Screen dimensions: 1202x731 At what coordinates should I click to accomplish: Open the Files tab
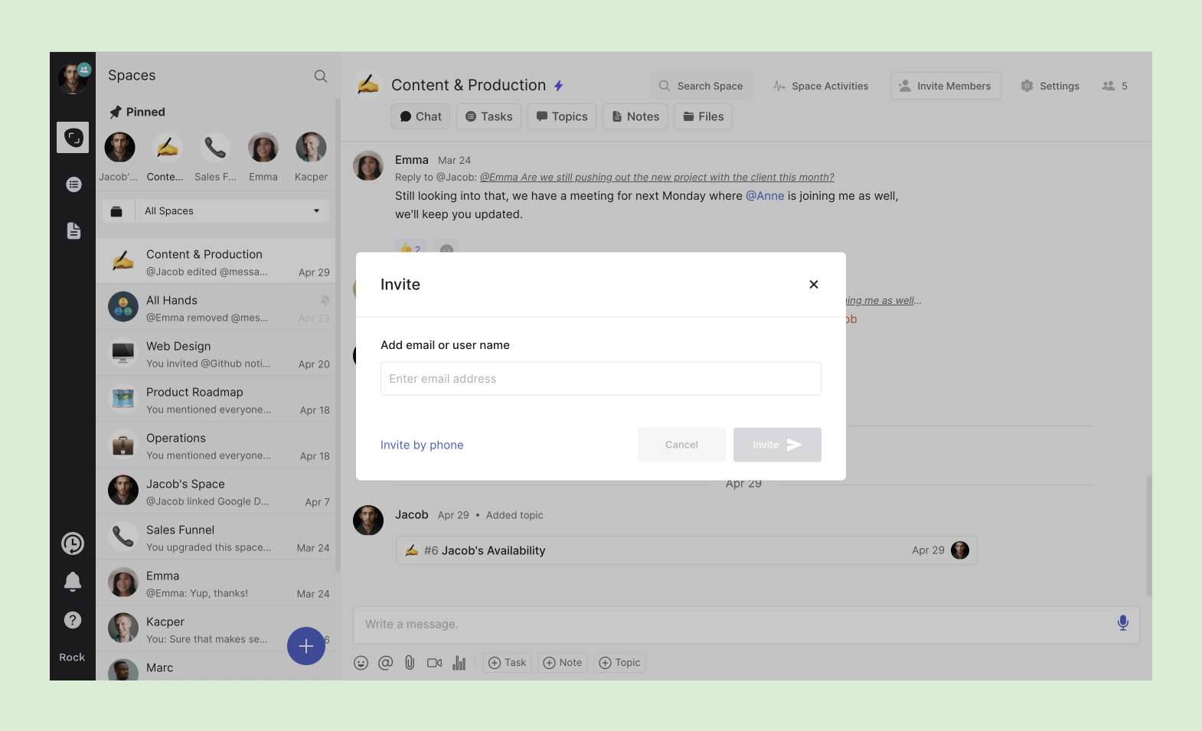tap(703, 117)
